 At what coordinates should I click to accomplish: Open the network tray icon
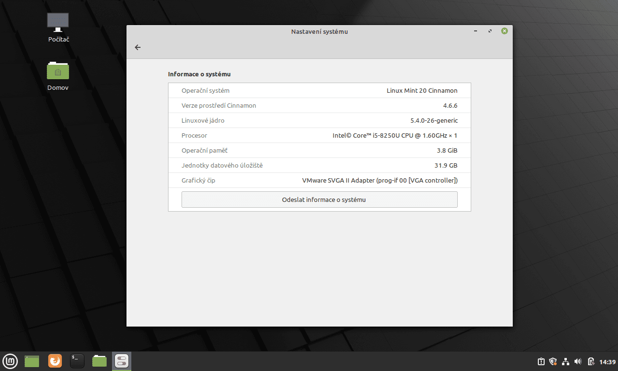[x=565, y=361]
